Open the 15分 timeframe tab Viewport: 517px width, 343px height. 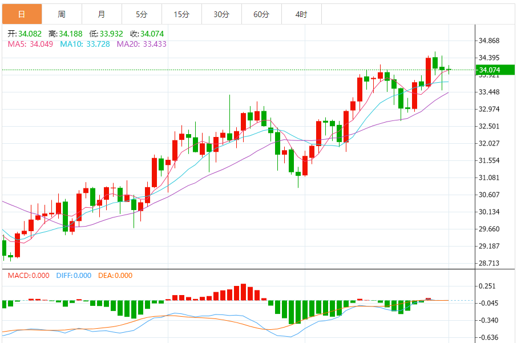(181, 14)
